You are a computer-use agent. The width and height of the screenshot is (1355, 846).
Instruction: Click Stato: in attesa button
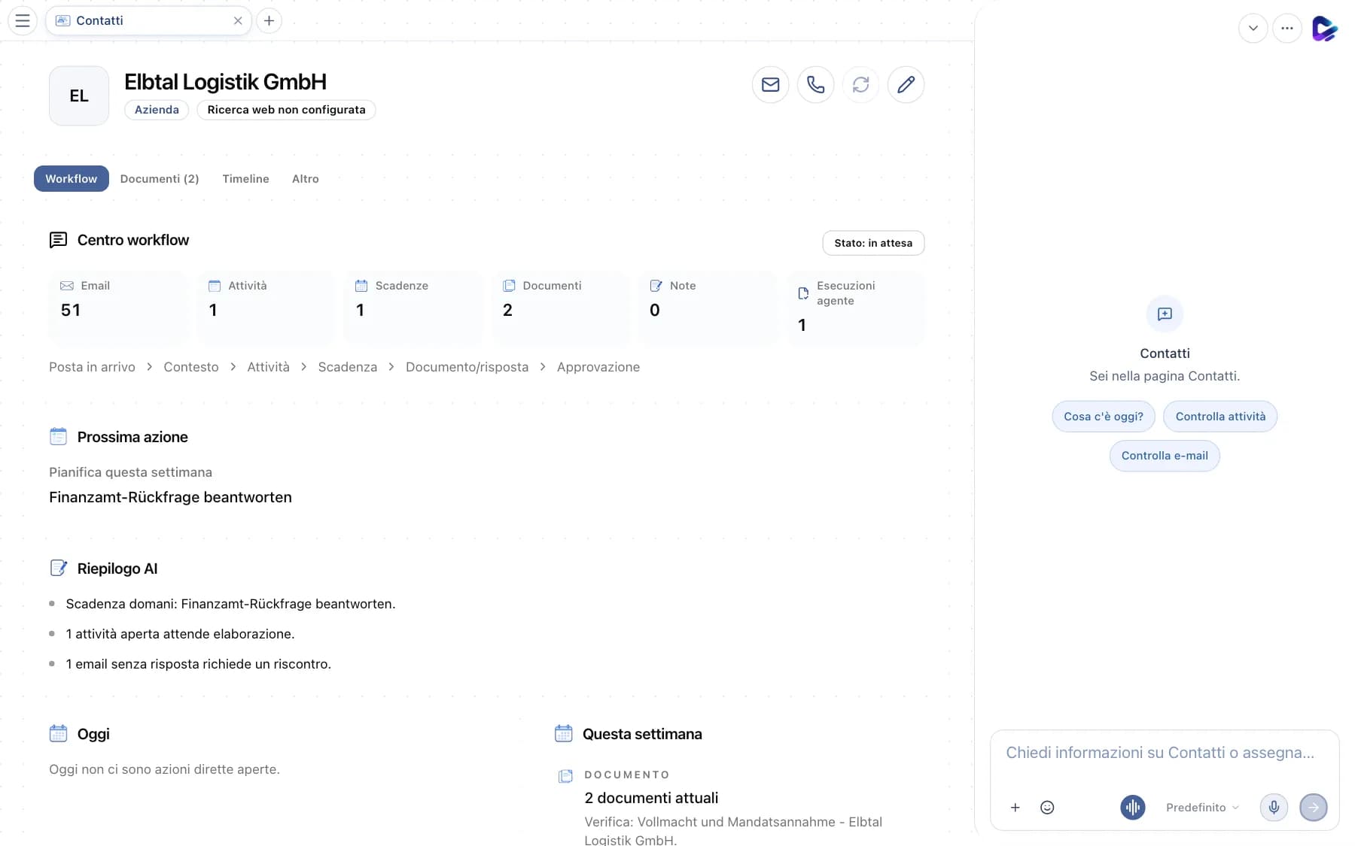pos(873,243)
